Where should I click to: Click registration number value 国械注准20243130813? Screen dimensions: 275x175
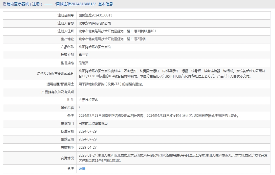[x=95, y=15]
